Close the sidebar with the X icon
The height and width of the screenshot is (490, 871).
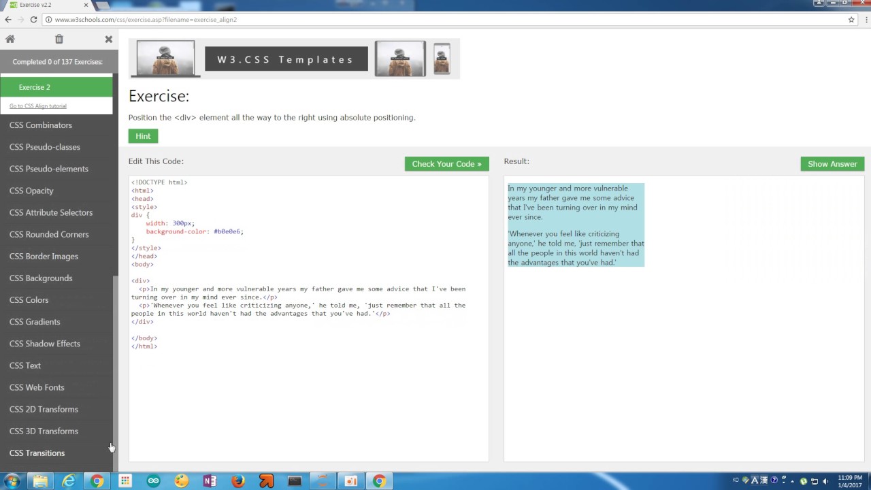coord(108,39)
